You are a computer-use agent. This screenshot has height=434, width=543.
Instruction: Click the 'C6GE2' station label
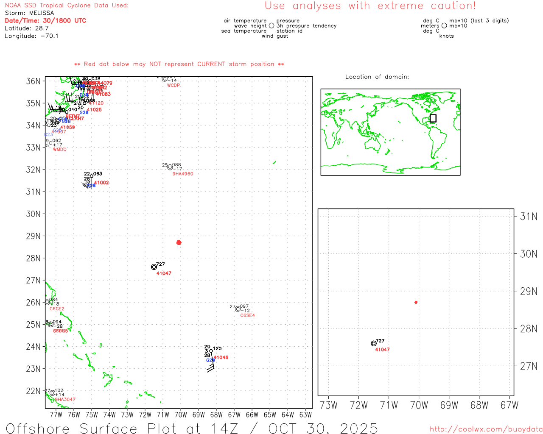click(x=57, y=309)
